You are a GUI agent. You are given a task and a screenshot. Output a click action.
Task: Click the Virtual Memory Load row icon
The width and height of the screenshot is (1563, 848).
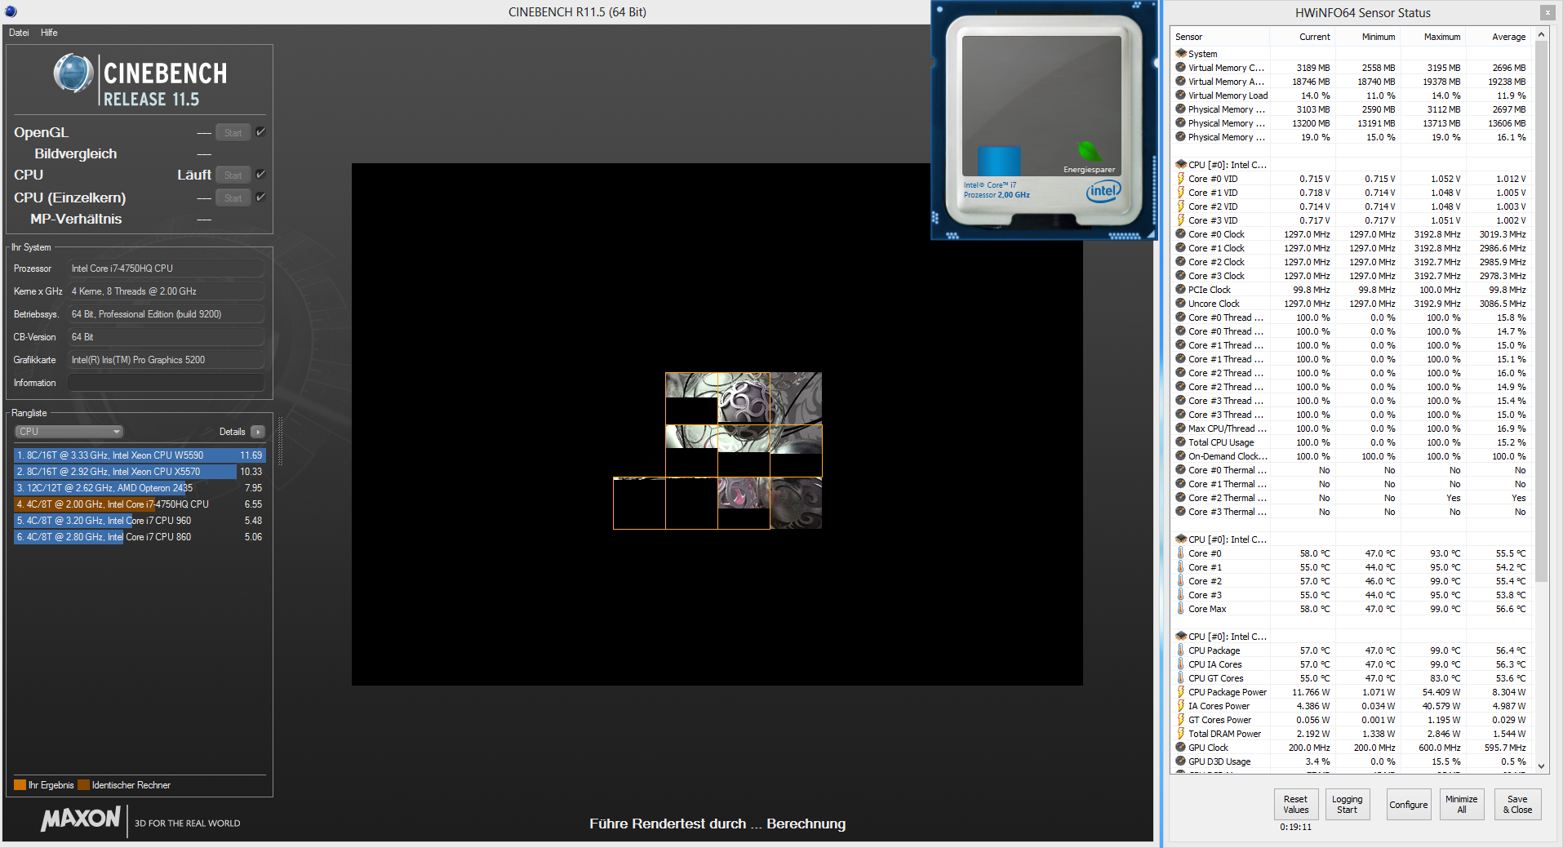[1180, 95]
